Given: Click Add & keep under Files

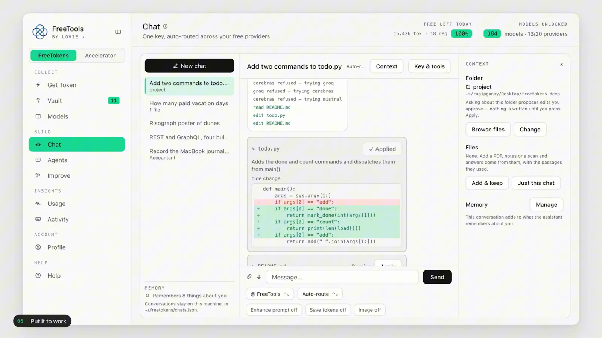Looking at the screenshot, I should (x=487, y=183).
